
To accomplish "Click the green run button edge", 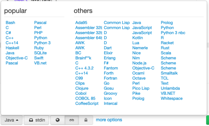I will coord(208,120).
